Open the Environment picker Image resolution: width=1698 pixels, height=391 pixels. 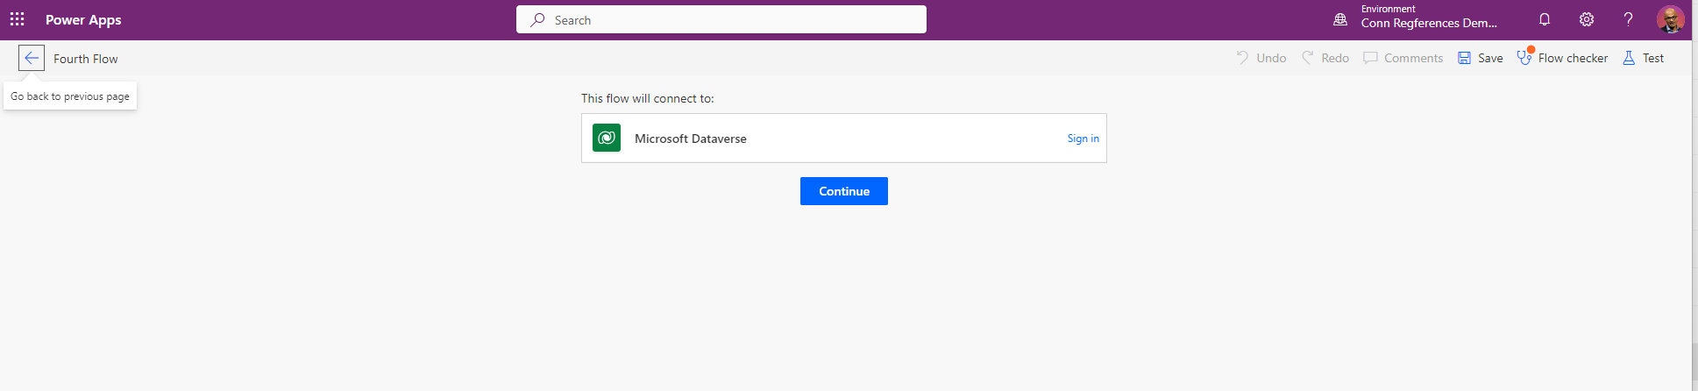pyautogui.click(x=1415, y=18)
